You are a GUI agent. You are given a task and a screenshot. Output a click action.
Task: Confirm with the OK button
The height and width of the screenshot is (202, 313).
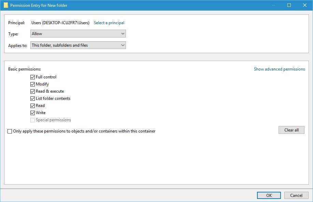coord(269,196)
